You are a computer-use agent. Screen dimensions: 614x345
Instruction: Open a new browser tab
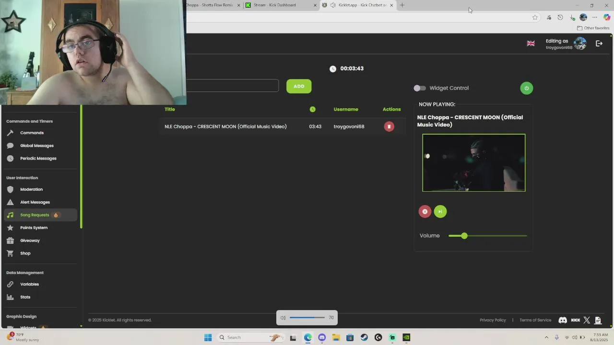click(x=402, y=5)
